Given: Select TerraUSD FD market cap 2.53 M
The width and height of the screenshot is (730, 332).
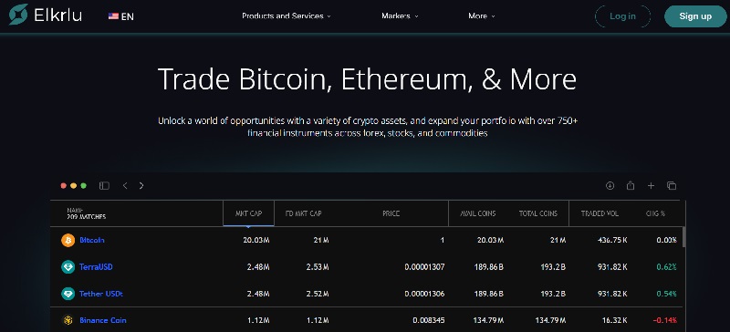Looking at the screenshot, I should tap(318, 267).
